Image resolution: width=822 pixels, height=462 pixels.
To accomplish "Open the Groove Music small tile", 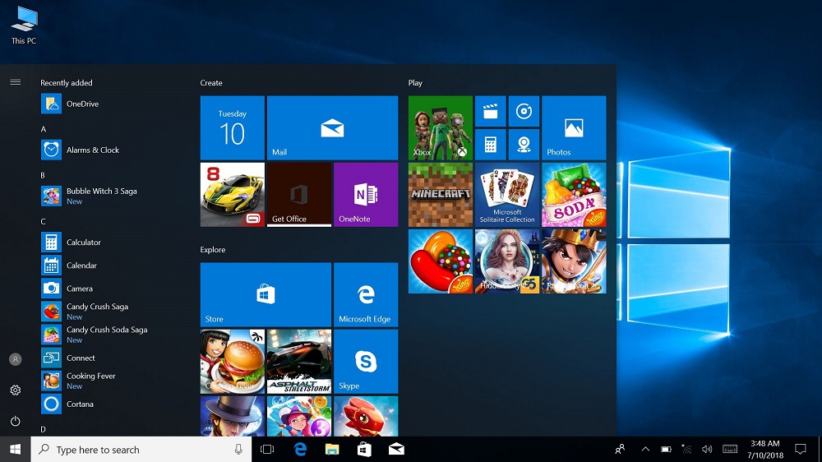I will coord(524,111).
